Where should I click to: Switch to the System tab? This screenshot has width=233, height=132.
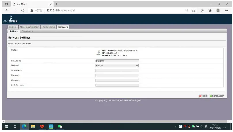click(13, 27)
